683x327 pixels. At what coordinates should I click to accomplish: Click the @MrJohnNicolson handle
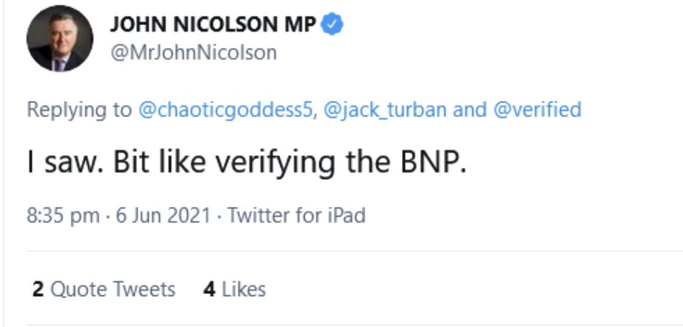click(x=194, y=52)
